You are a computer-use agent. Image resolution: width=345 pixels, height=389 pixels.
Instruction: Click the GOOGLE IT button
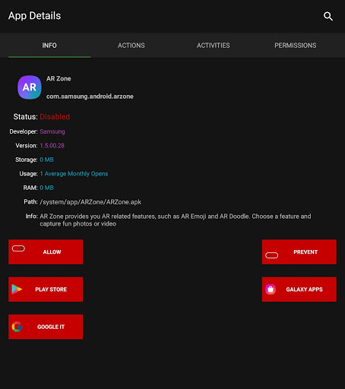(46, 327)
